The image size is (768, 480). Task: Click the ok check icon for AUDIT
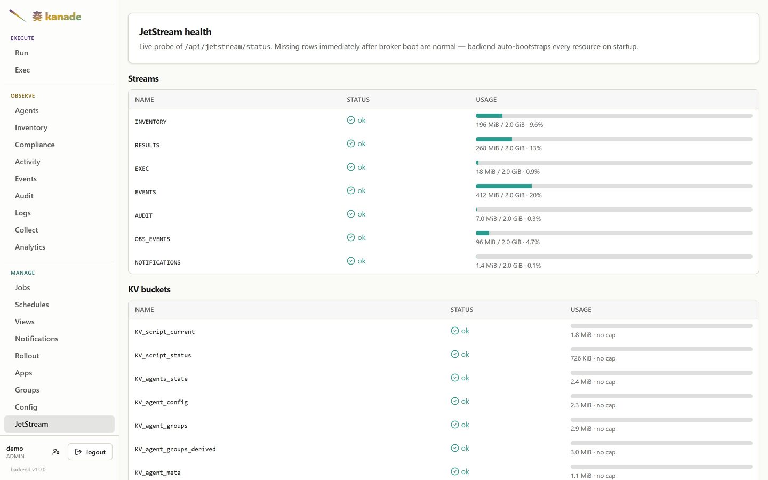351,214
